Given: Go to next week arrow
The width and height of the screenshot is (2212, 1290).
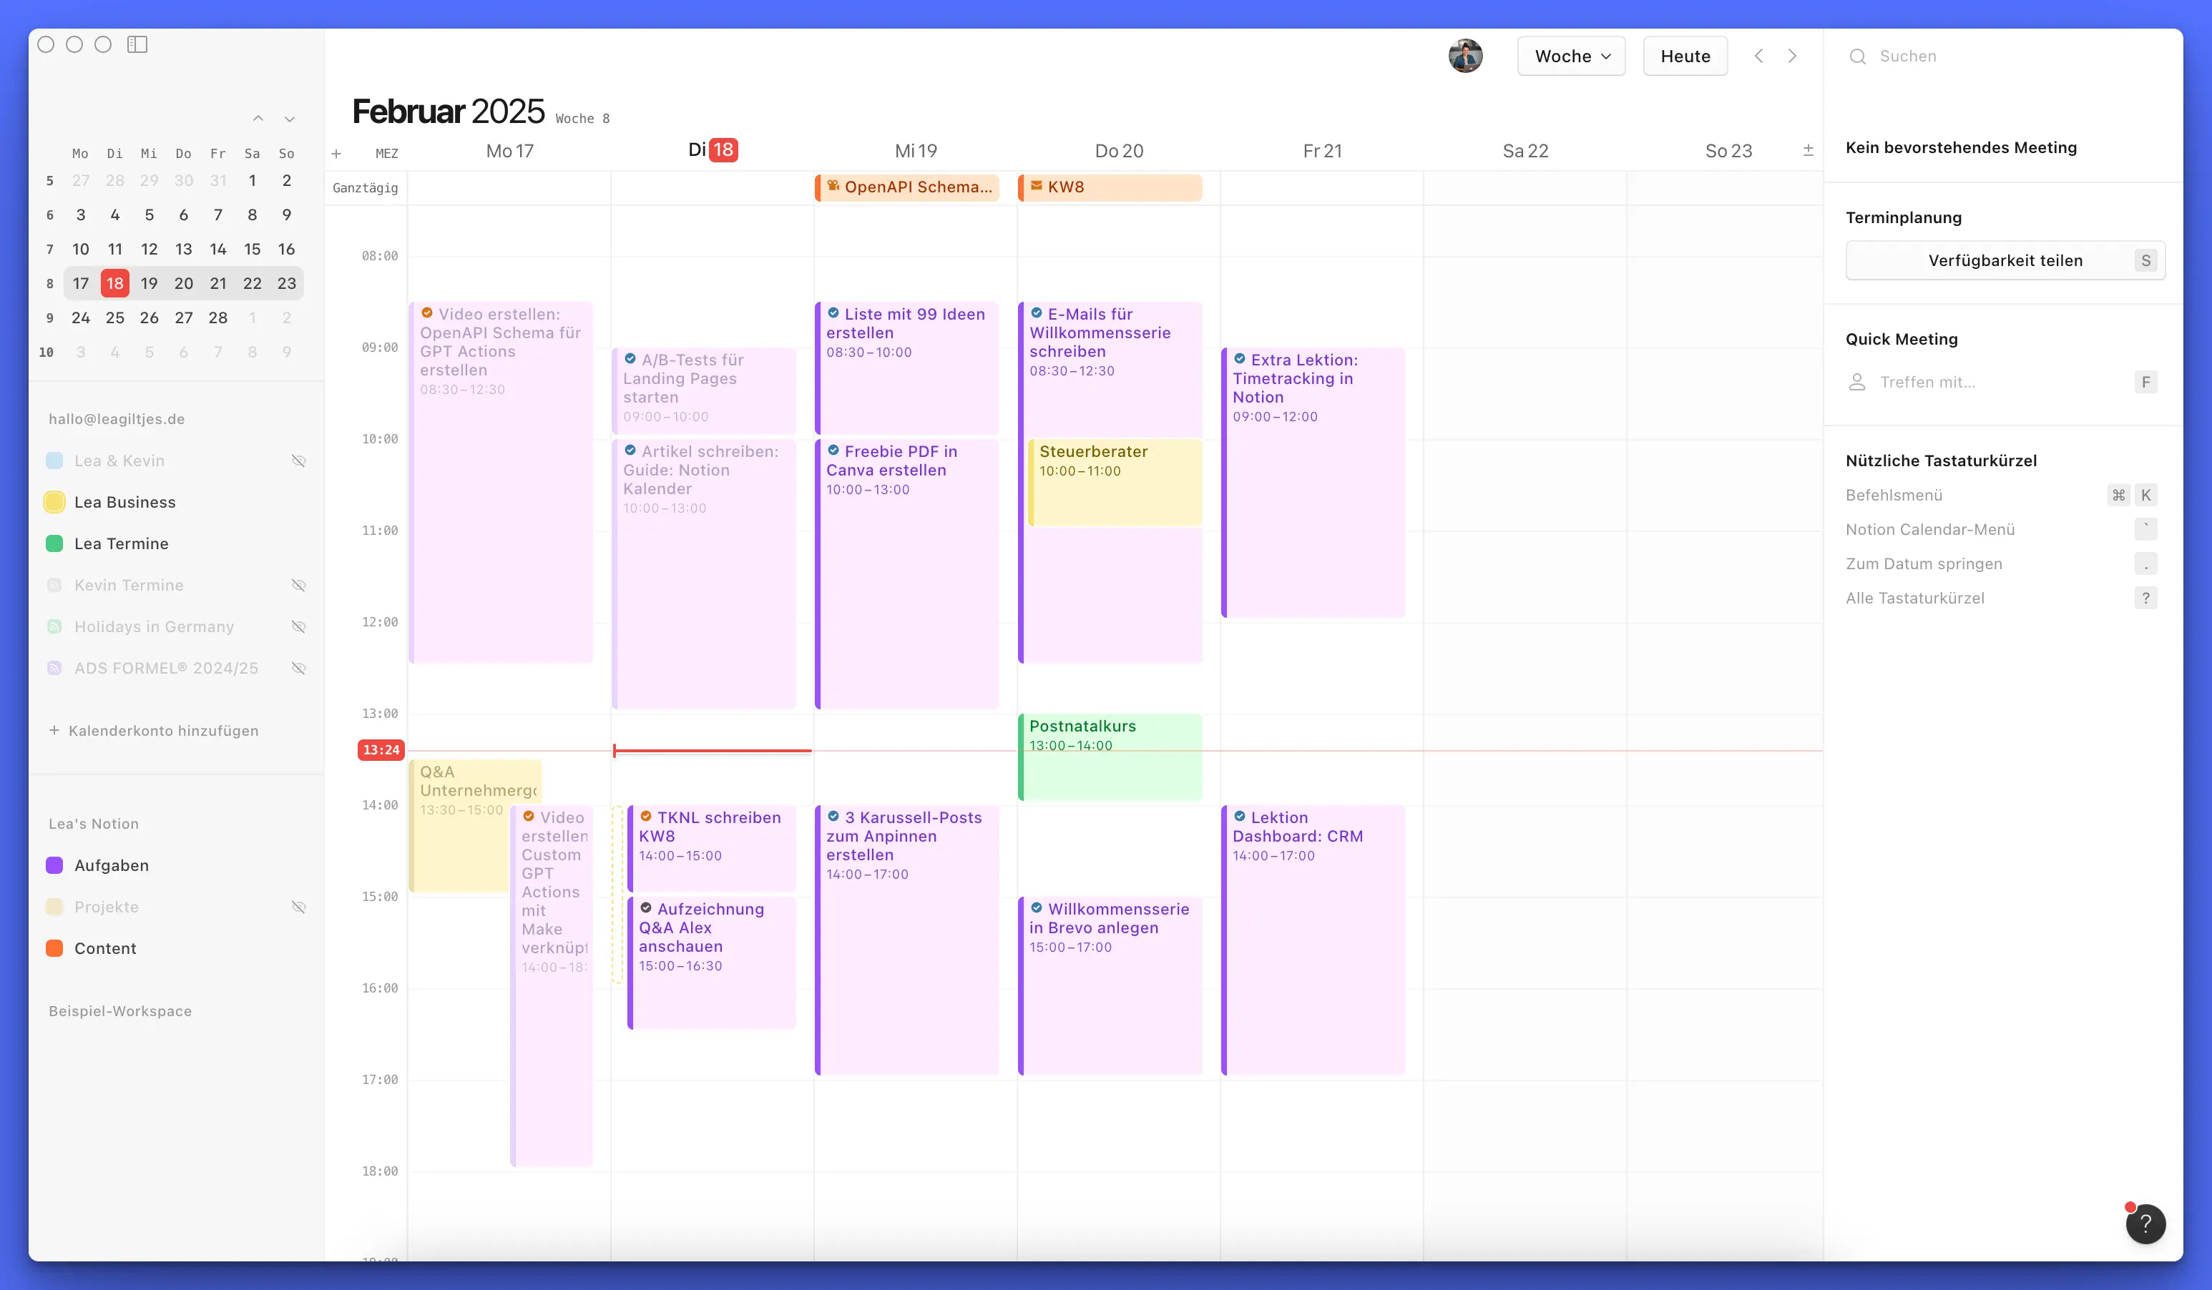Looking at the screenshot, I should point(1793,56).
